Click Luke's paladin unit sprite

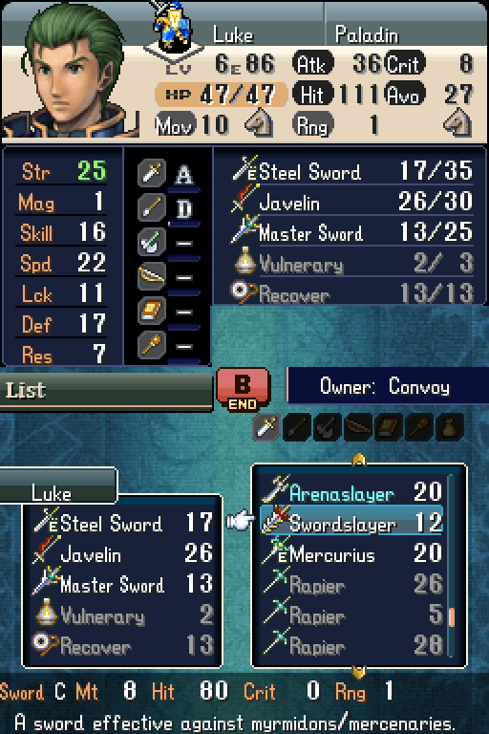coord(172,26)
